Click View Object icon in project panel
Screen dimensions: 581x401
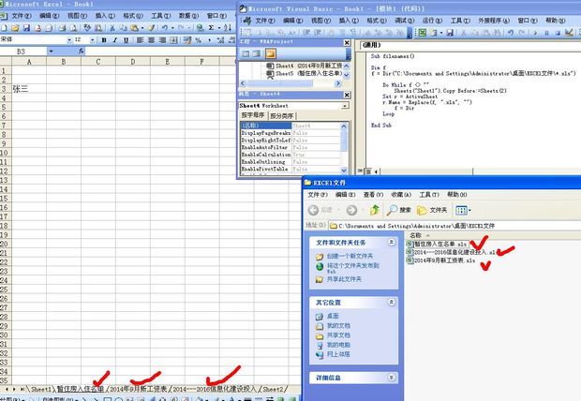pos(257,54)
